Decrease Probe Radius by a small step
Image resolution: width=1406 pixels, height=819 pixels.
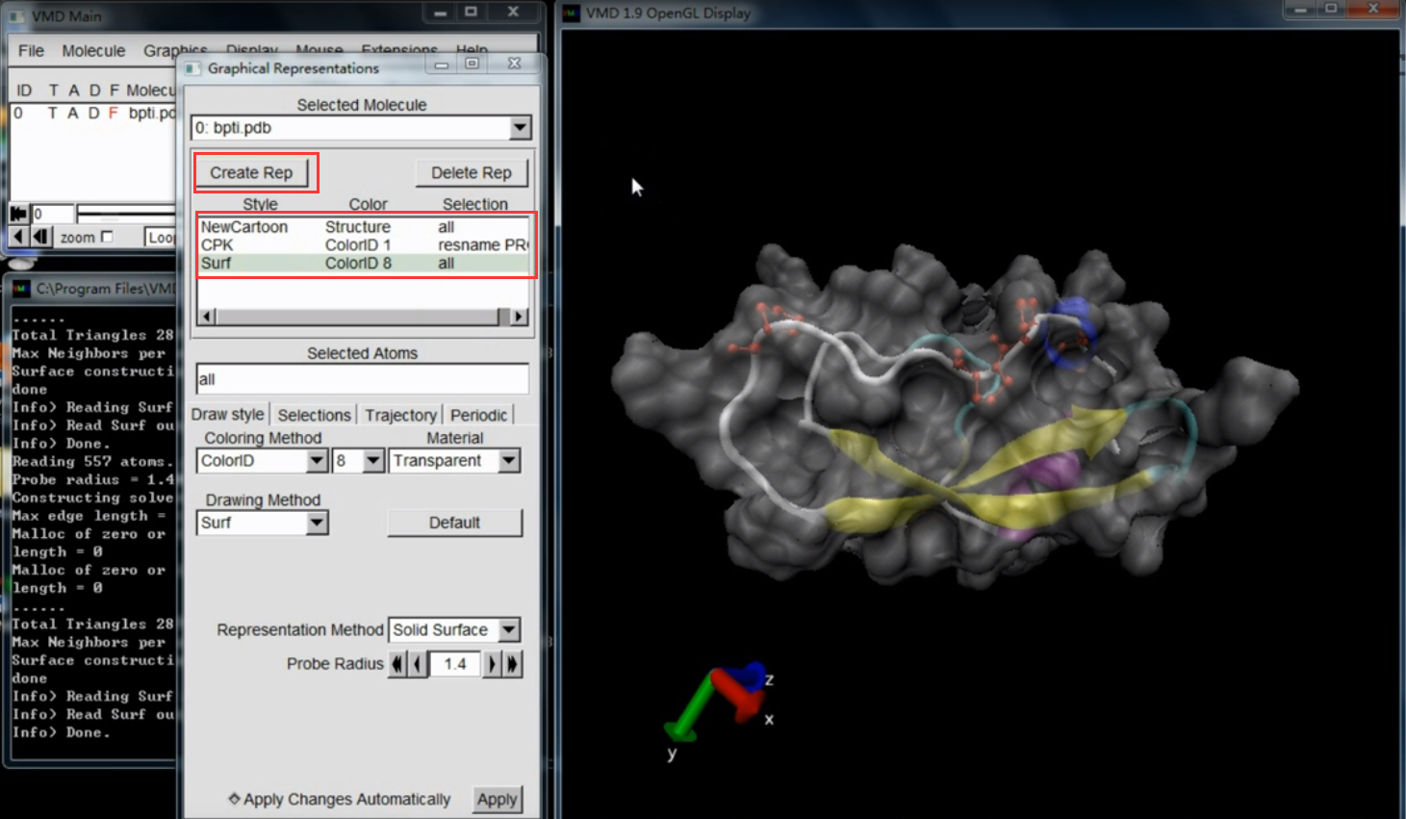click(x=418, y=664)
